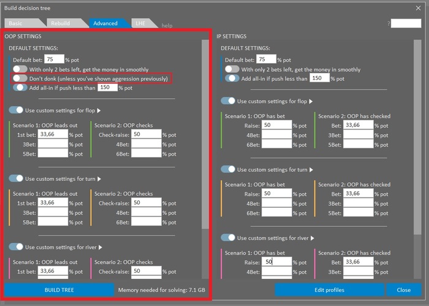
Task: Click the top-right white search field
Action: click(x=406, y=23)
